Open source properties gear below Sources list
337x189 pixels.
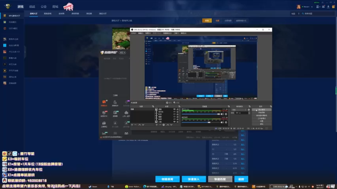tap(164, 125)
